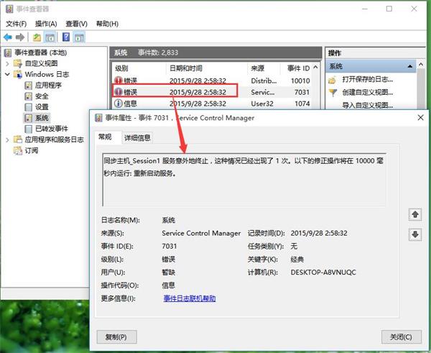Click the open saved log folder icon

tap(332, 79)
